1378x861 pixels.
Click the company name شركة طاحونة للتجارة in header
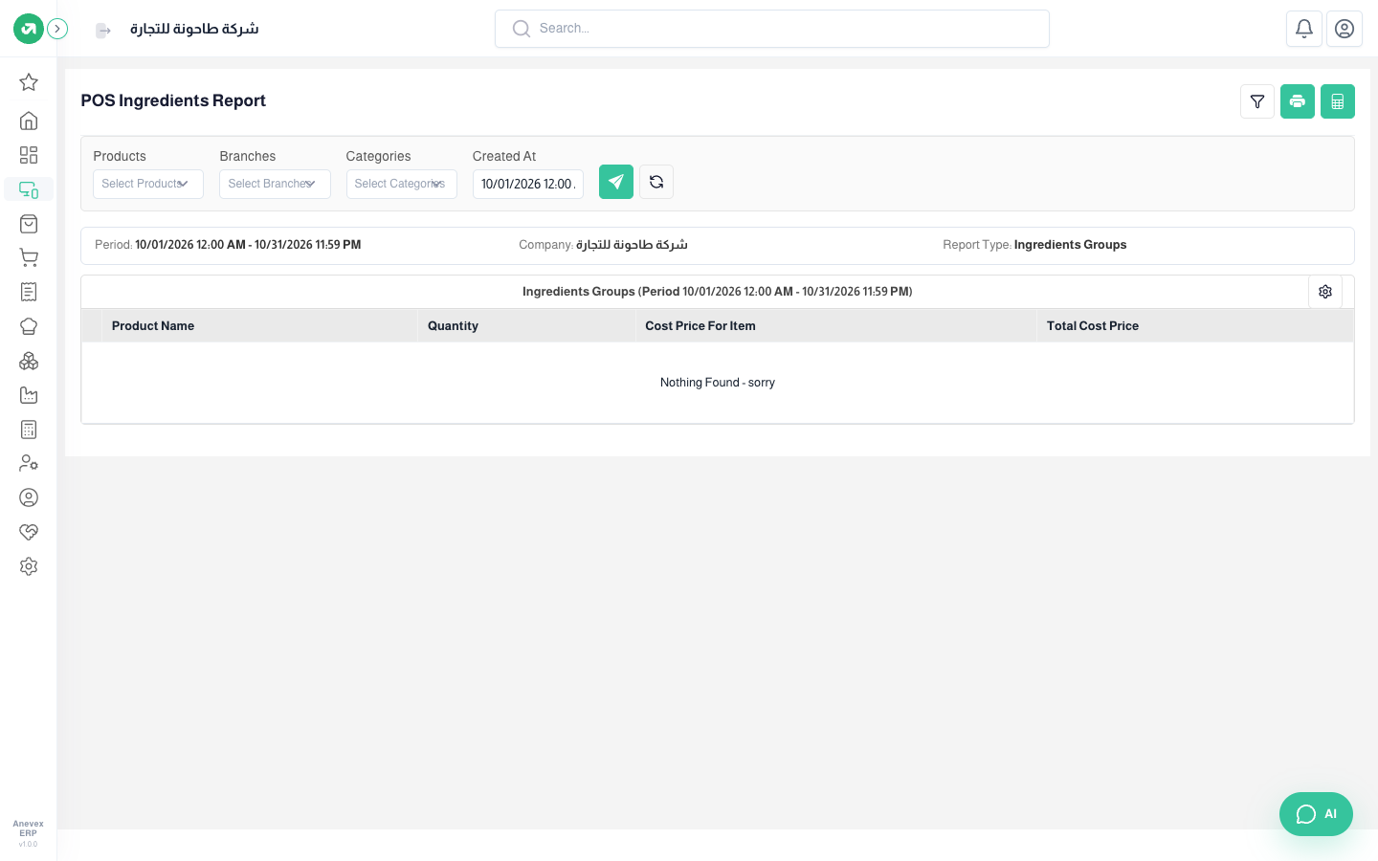194,29
